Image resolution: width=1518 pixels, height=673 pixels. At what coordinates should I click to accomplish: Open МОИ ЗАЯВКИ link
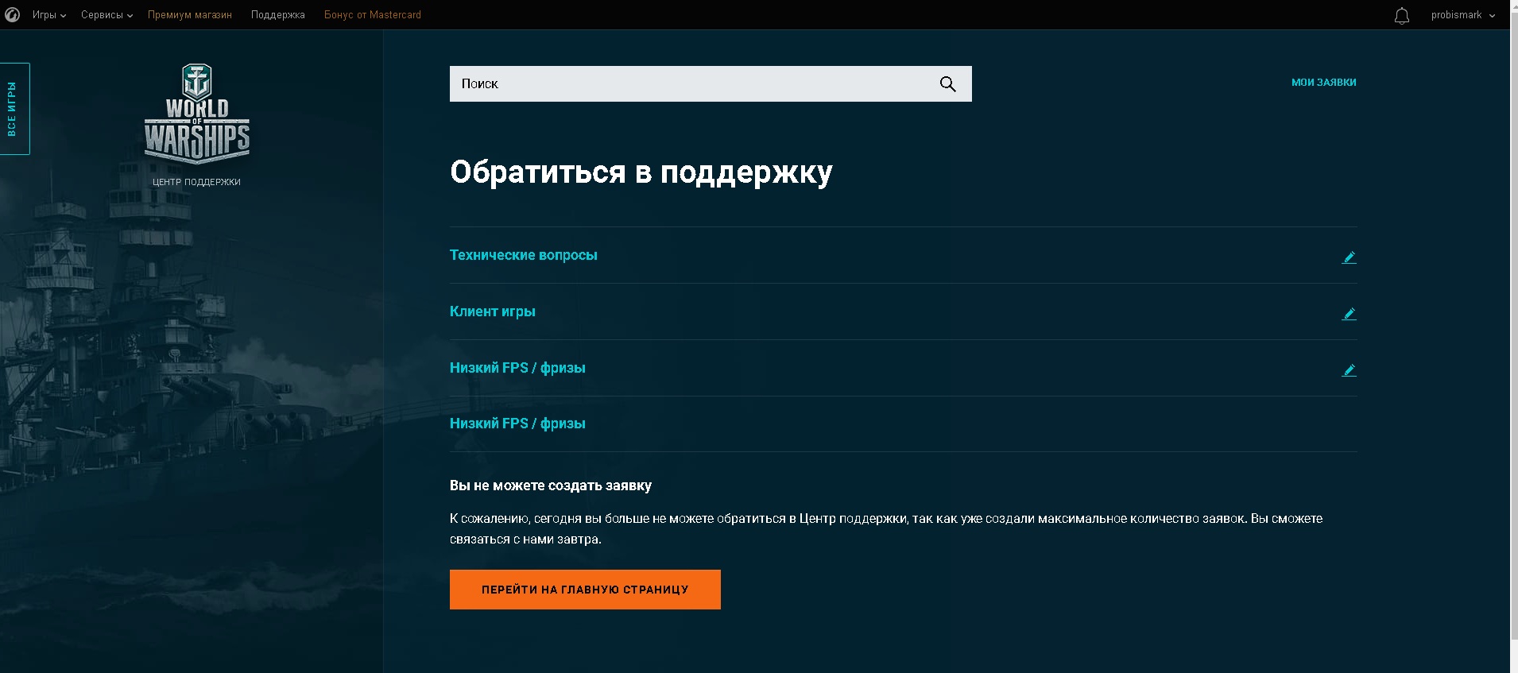(1323, 83)
